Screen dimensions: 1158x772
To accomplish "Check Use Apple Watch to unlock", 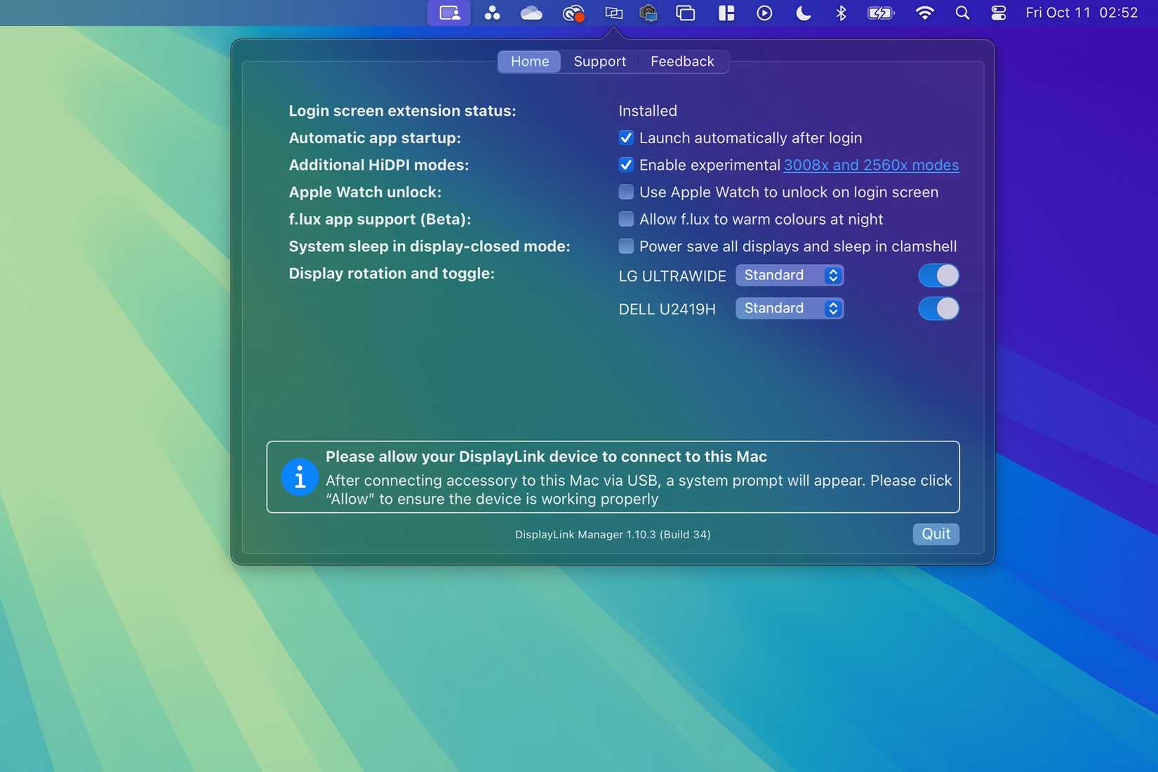I will pyautogui.click(x=626, y=192).
